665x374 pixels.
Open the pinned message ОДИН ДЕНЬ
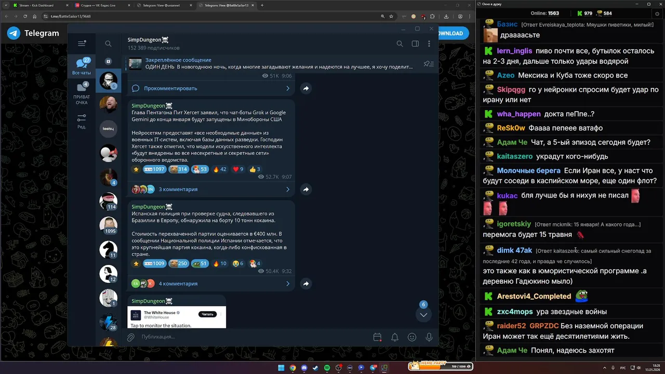[x=278, y=63]
